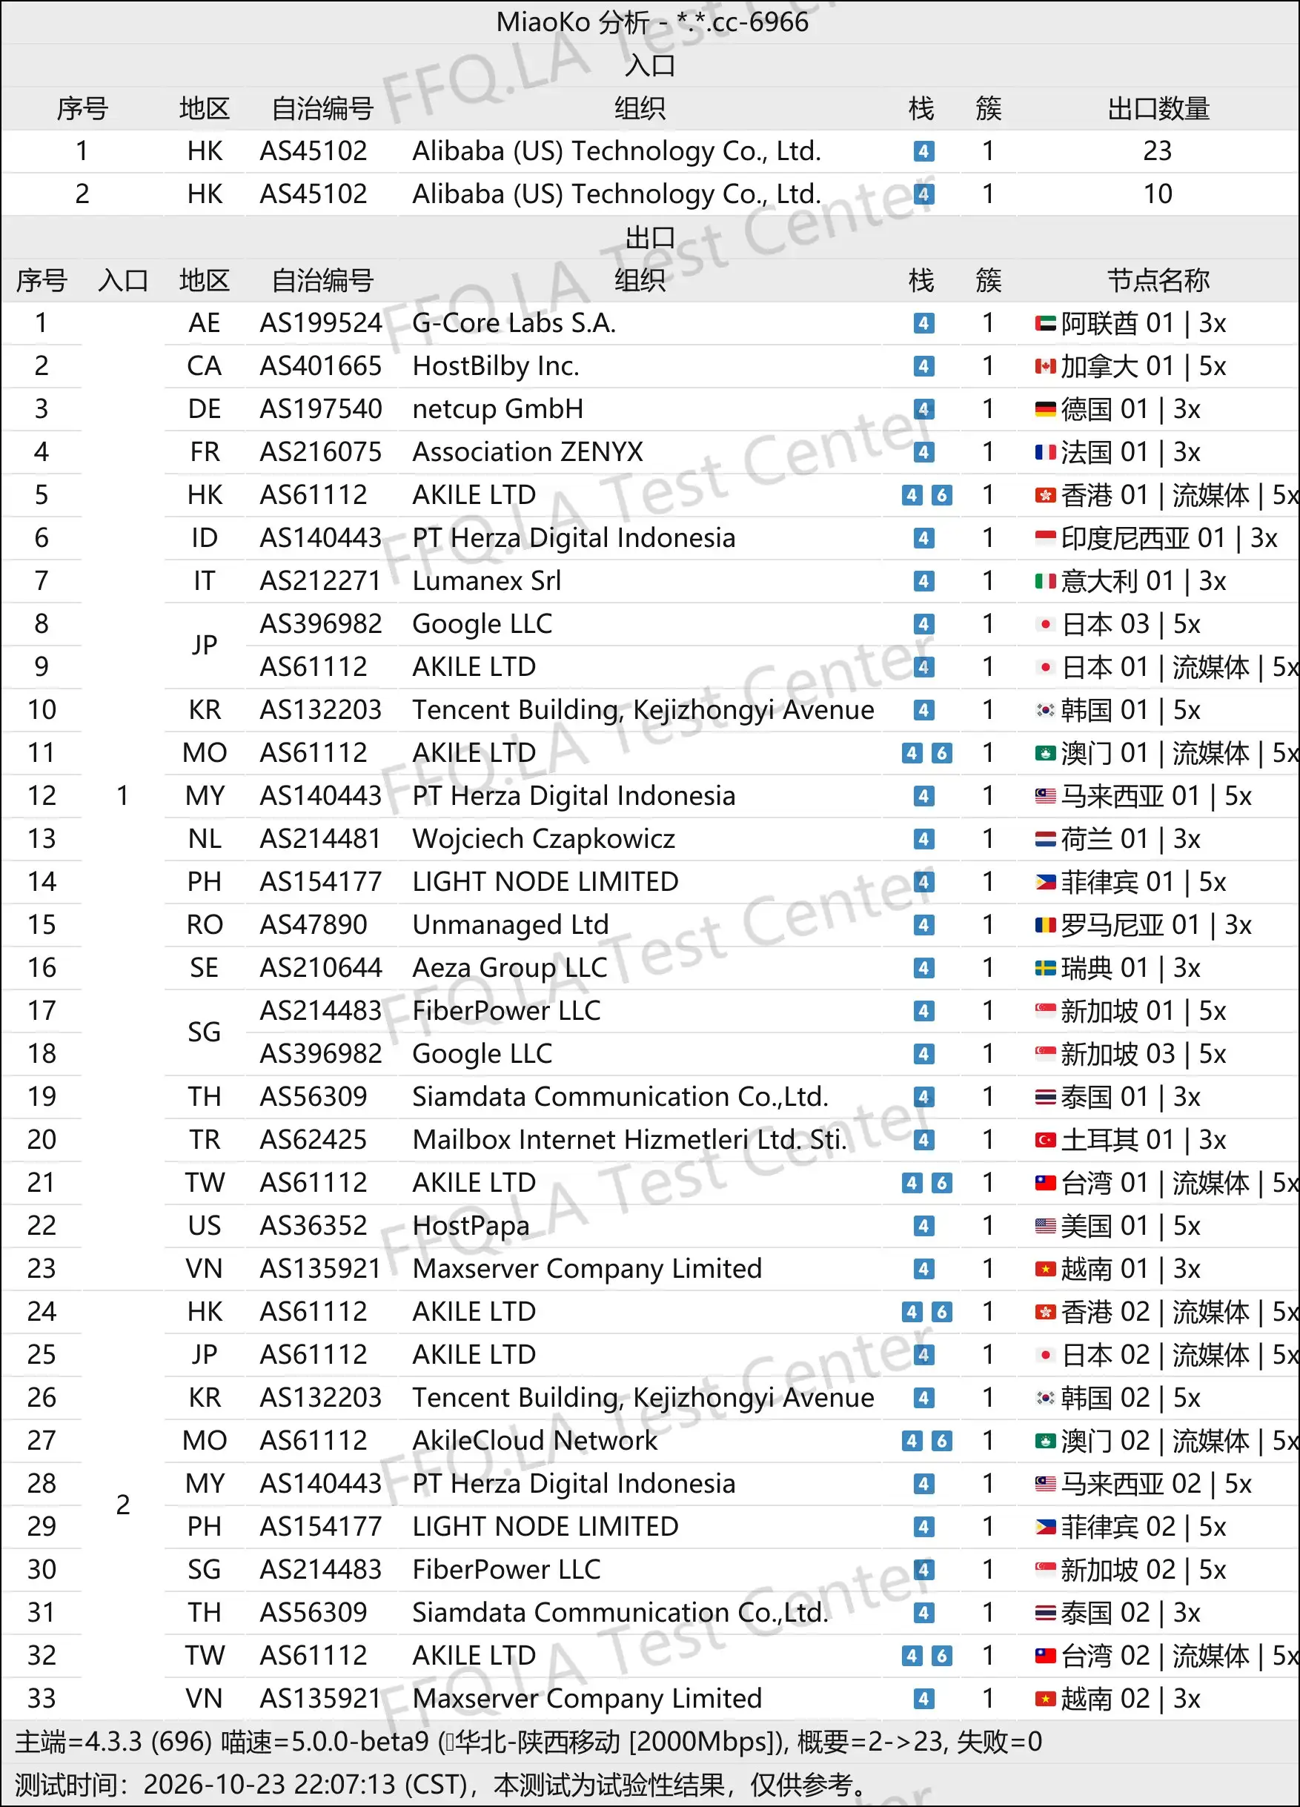1300x1807 pixels.
Task: Select Aeza Group LLC text
Action: (510, 968)
